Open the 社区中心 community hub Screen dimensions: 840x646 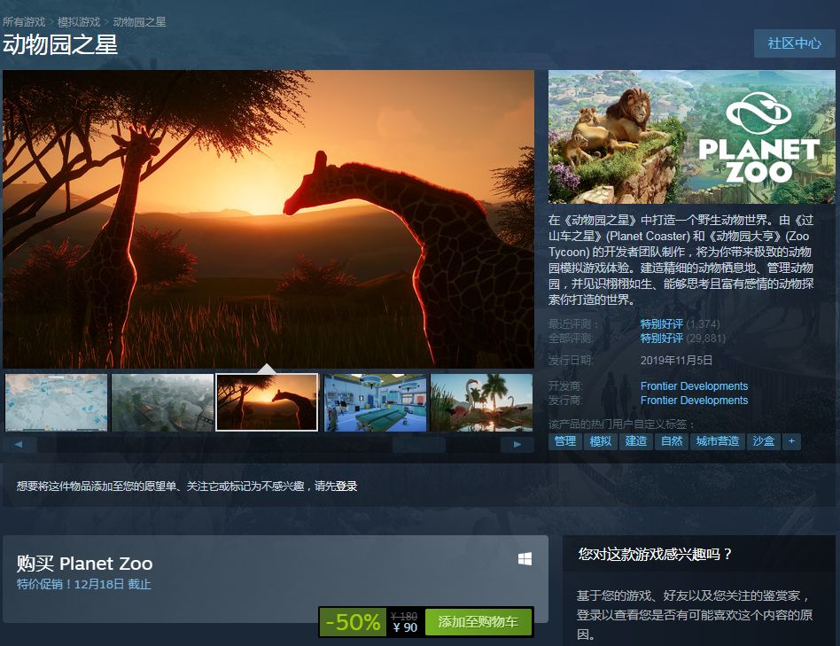pyautogui.click(x=794, y=43)
